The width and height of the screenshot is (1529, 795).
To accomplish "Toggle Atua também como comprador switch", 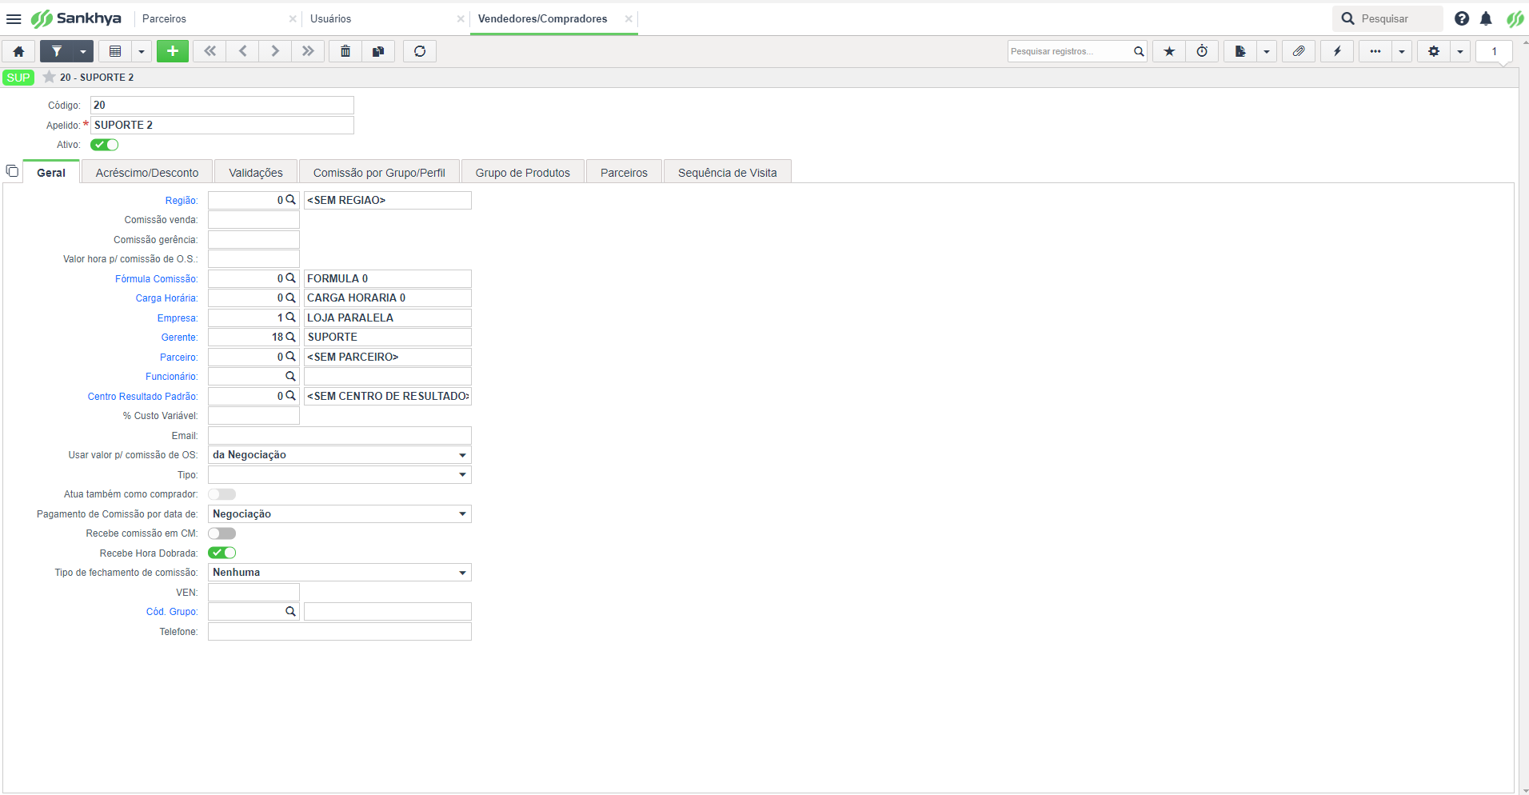I will click(x=222, y=494).
